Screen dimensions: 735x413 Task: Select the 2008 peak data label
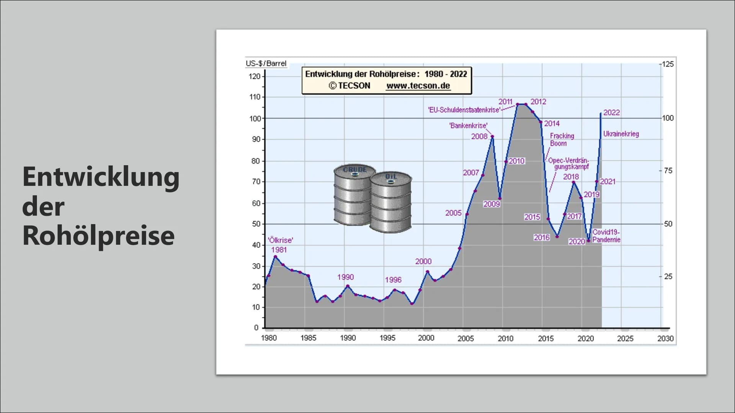[479, 137]
